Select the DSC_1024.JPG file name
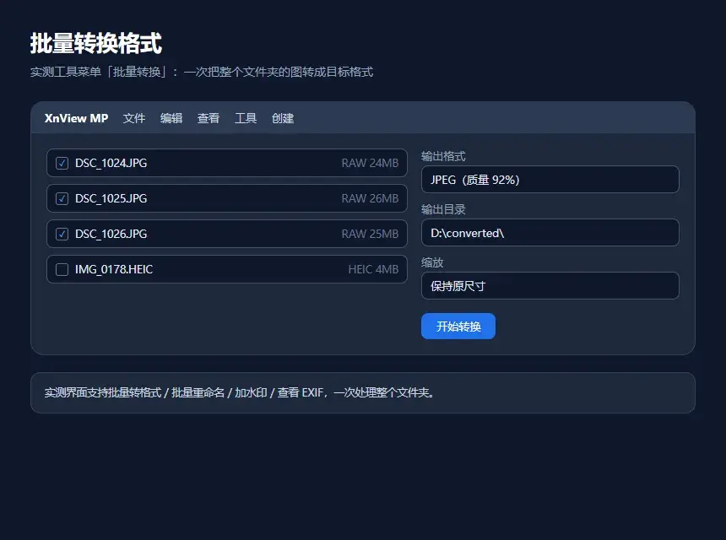This screenshot has width=726, height=540. coord(111,164)
